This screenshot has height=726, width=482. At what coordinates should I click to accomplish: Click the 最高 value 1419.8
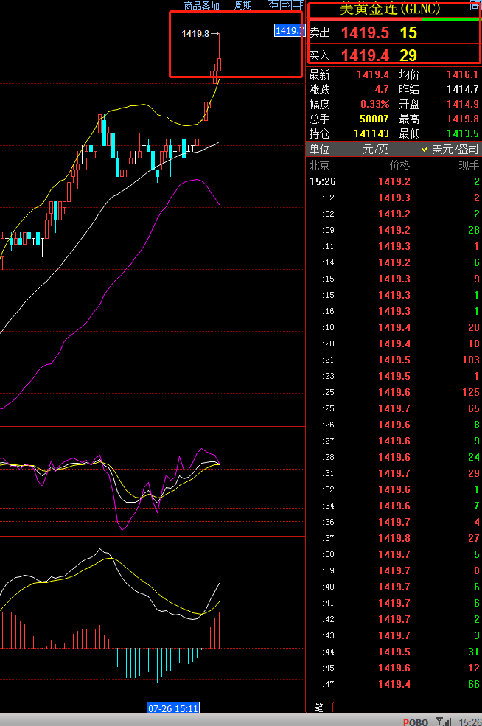tap(463, 119)
